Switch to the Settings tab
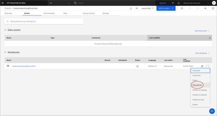 coord(106,13)
